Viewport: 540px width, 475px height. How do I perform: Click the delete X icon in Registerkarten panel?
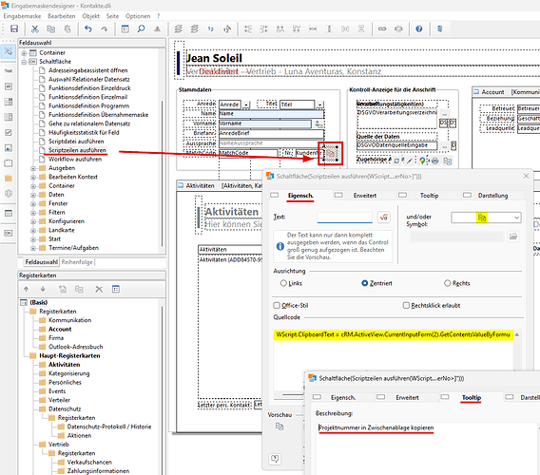(99, 289)
